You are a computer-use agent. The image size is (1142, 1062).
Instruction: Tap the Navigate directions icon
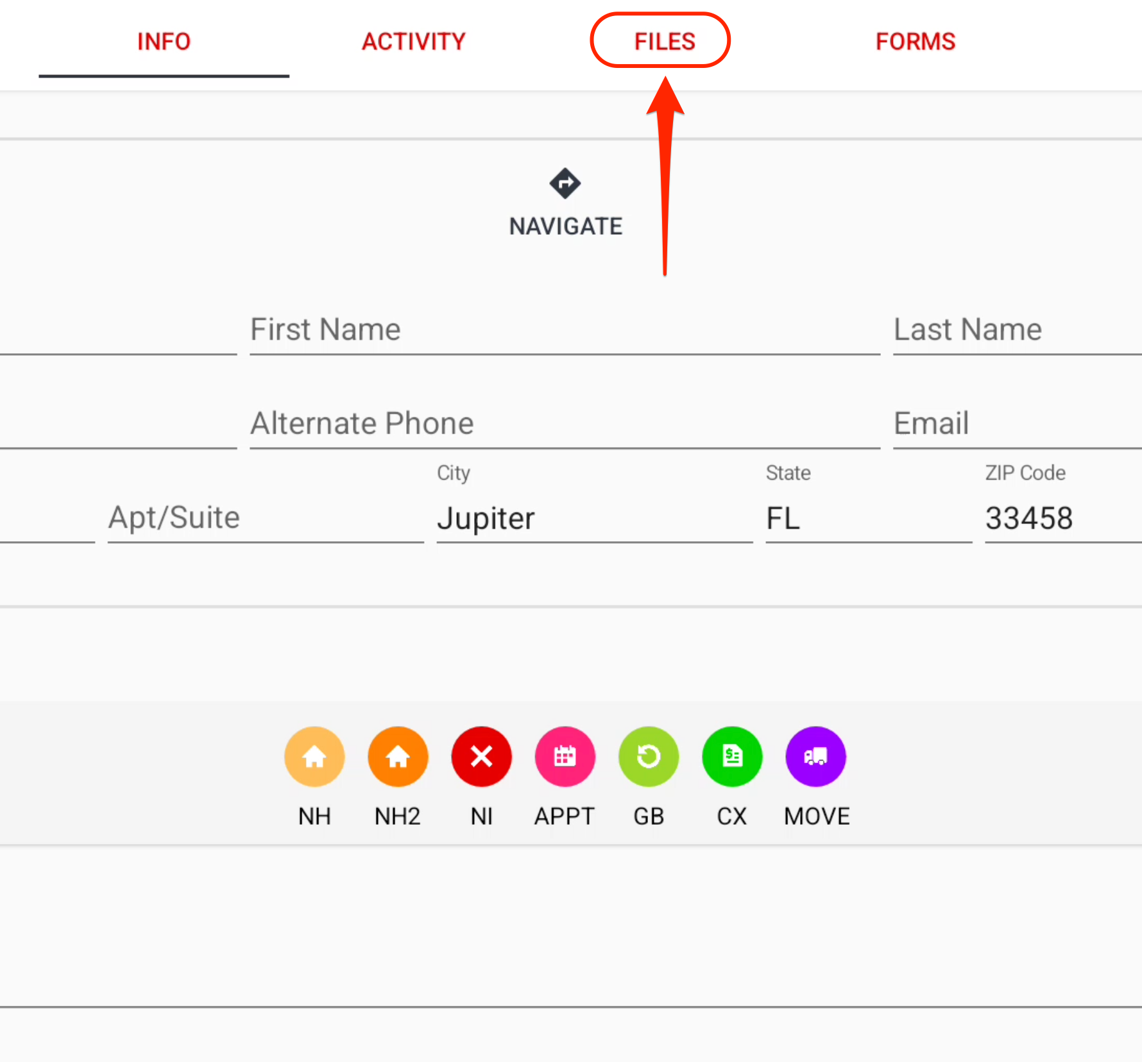pyautogui.click(x=565, y=185)
